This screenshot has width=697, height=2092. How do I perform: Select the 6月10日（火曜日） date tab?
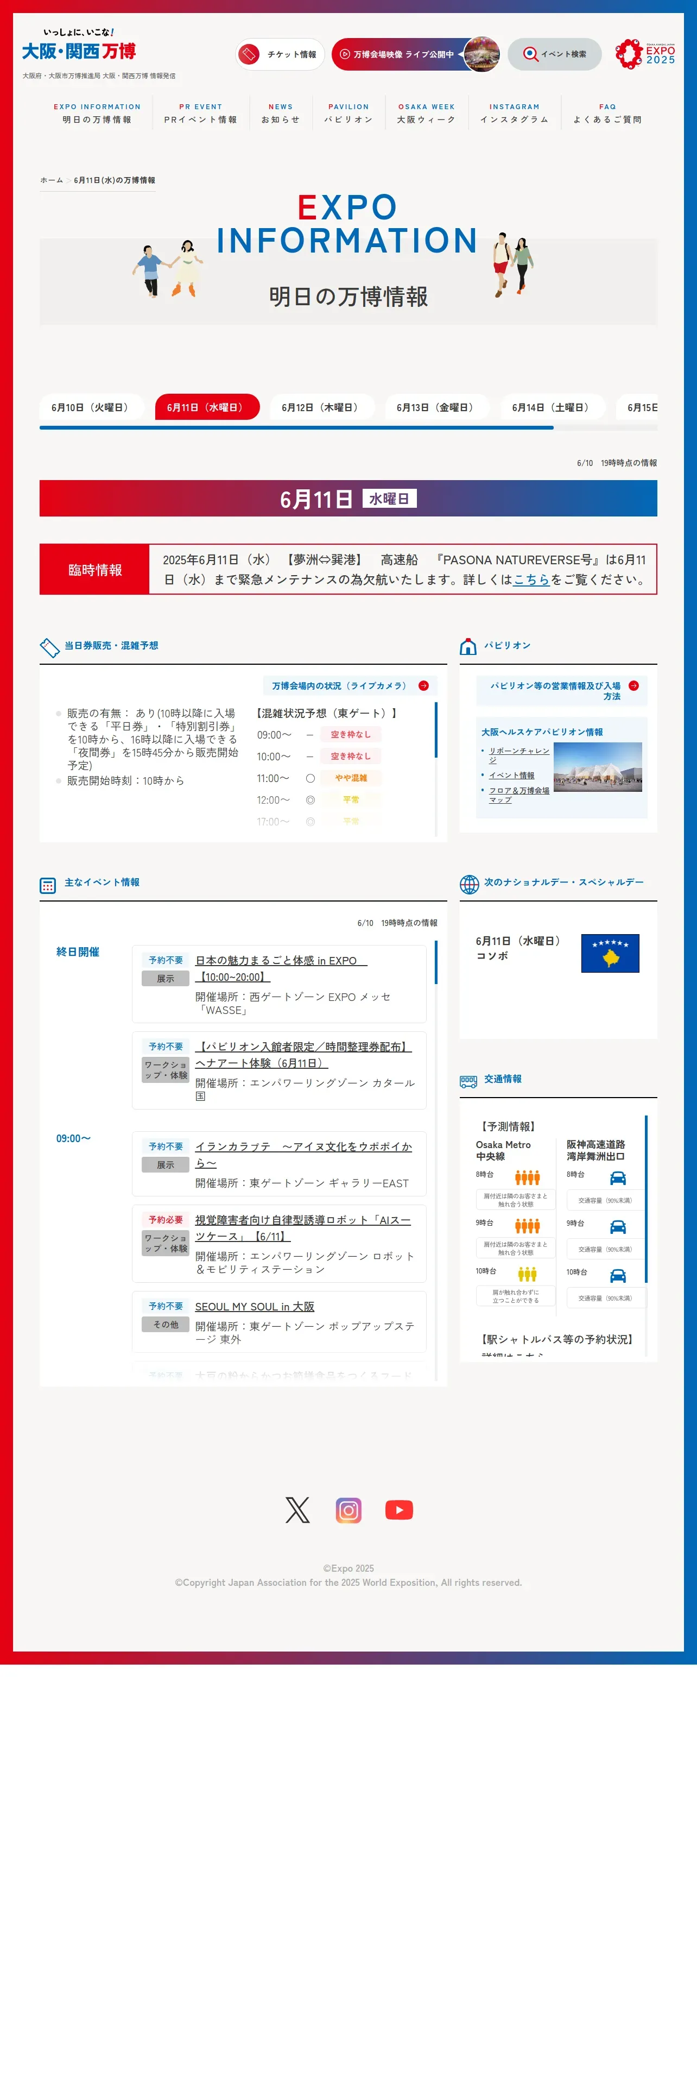(x=92, y=407)
